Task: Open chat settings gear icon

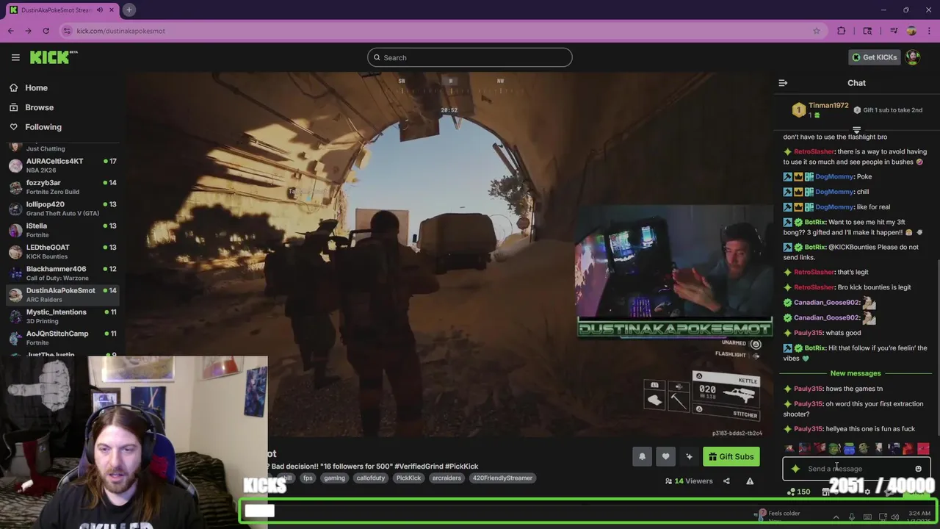Action: point(867,492)
